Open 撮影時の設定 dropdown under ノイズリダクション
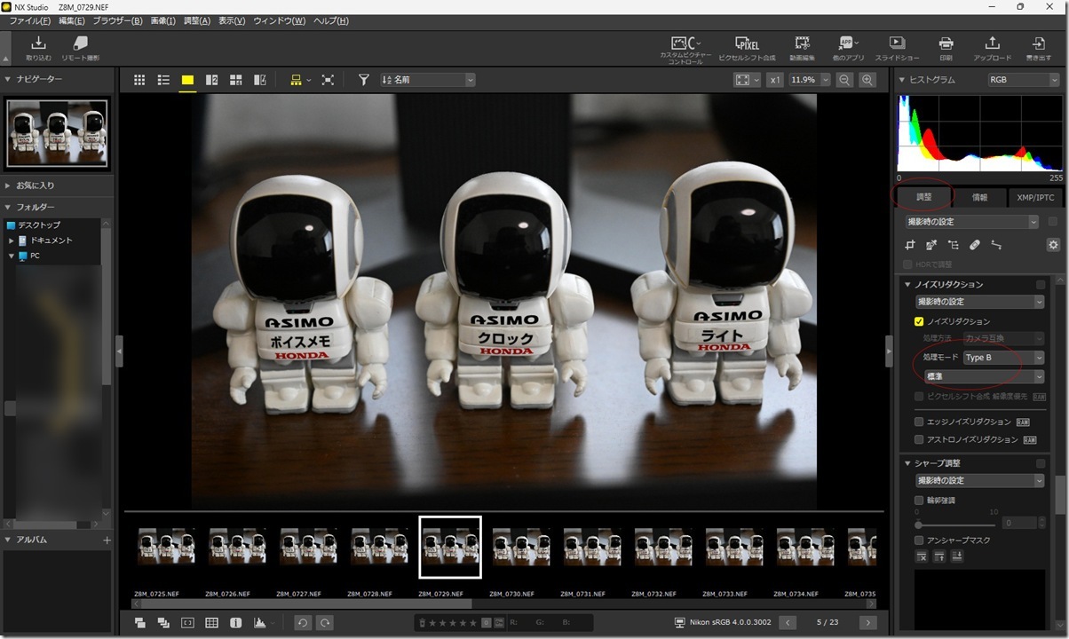The height and width of the screenshot is (639, 1069). pyautogui.click(x=980, y=302)
